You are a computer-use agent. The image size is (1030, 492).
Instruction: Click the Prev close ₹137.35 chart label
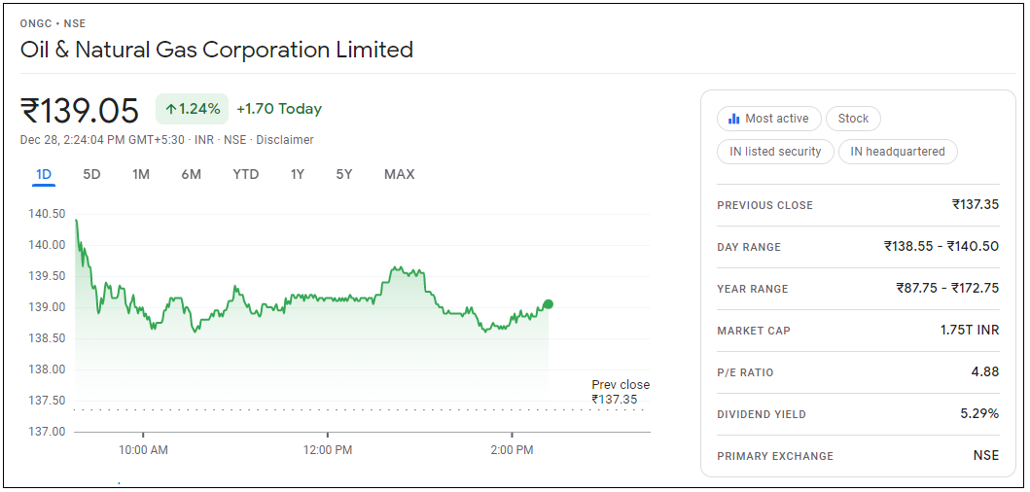point(621,392)
